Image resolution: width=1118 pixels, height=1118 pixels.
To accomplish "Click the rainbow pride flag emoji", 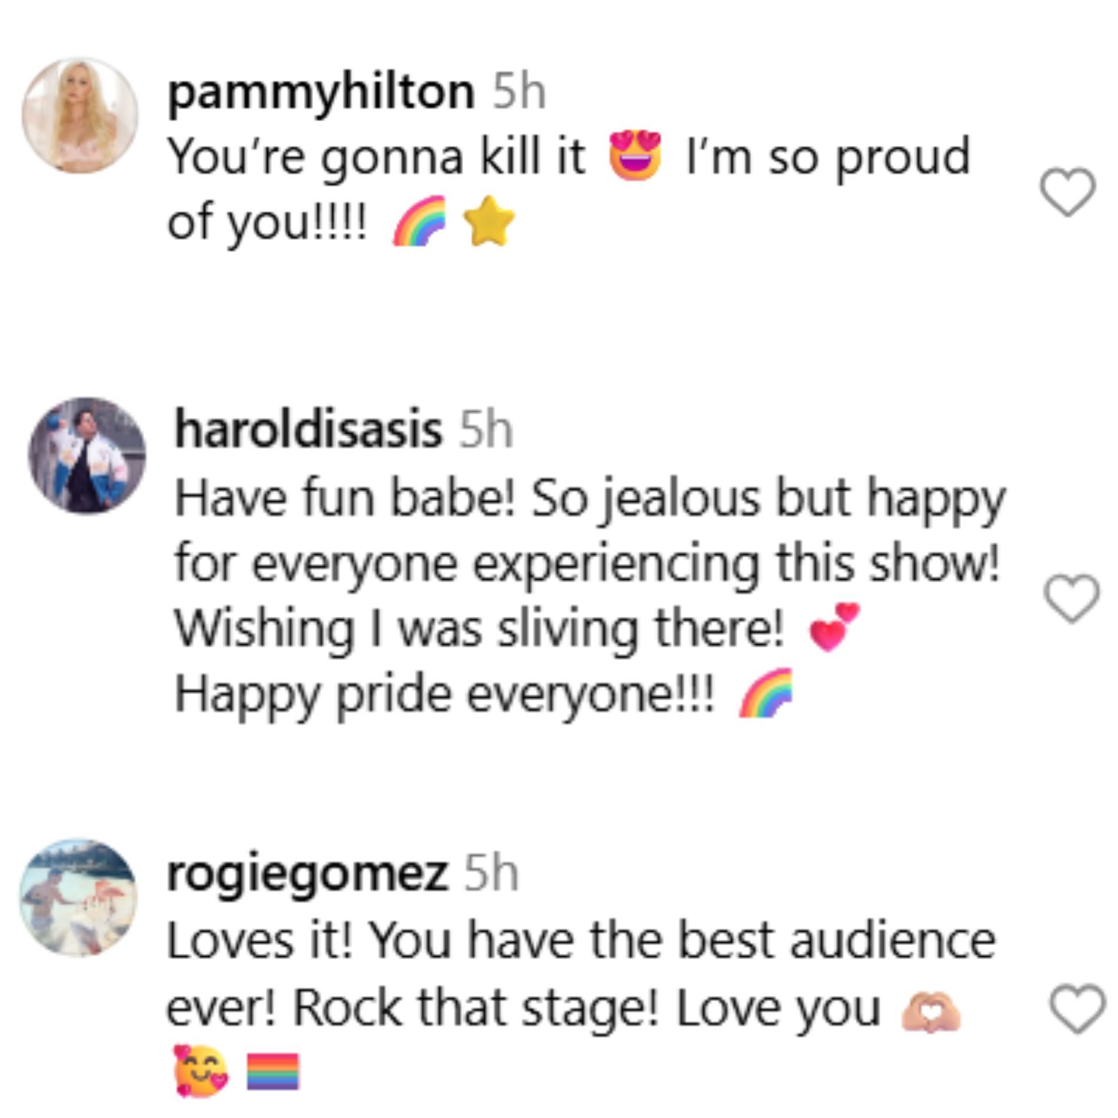I will pyautogui.click(x=272, y=1072).
